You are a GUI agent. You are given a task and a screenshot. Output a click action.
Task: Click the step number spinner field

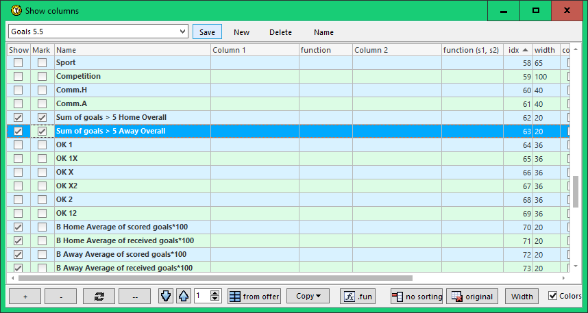pyautogui.click(x=201, y=297)
